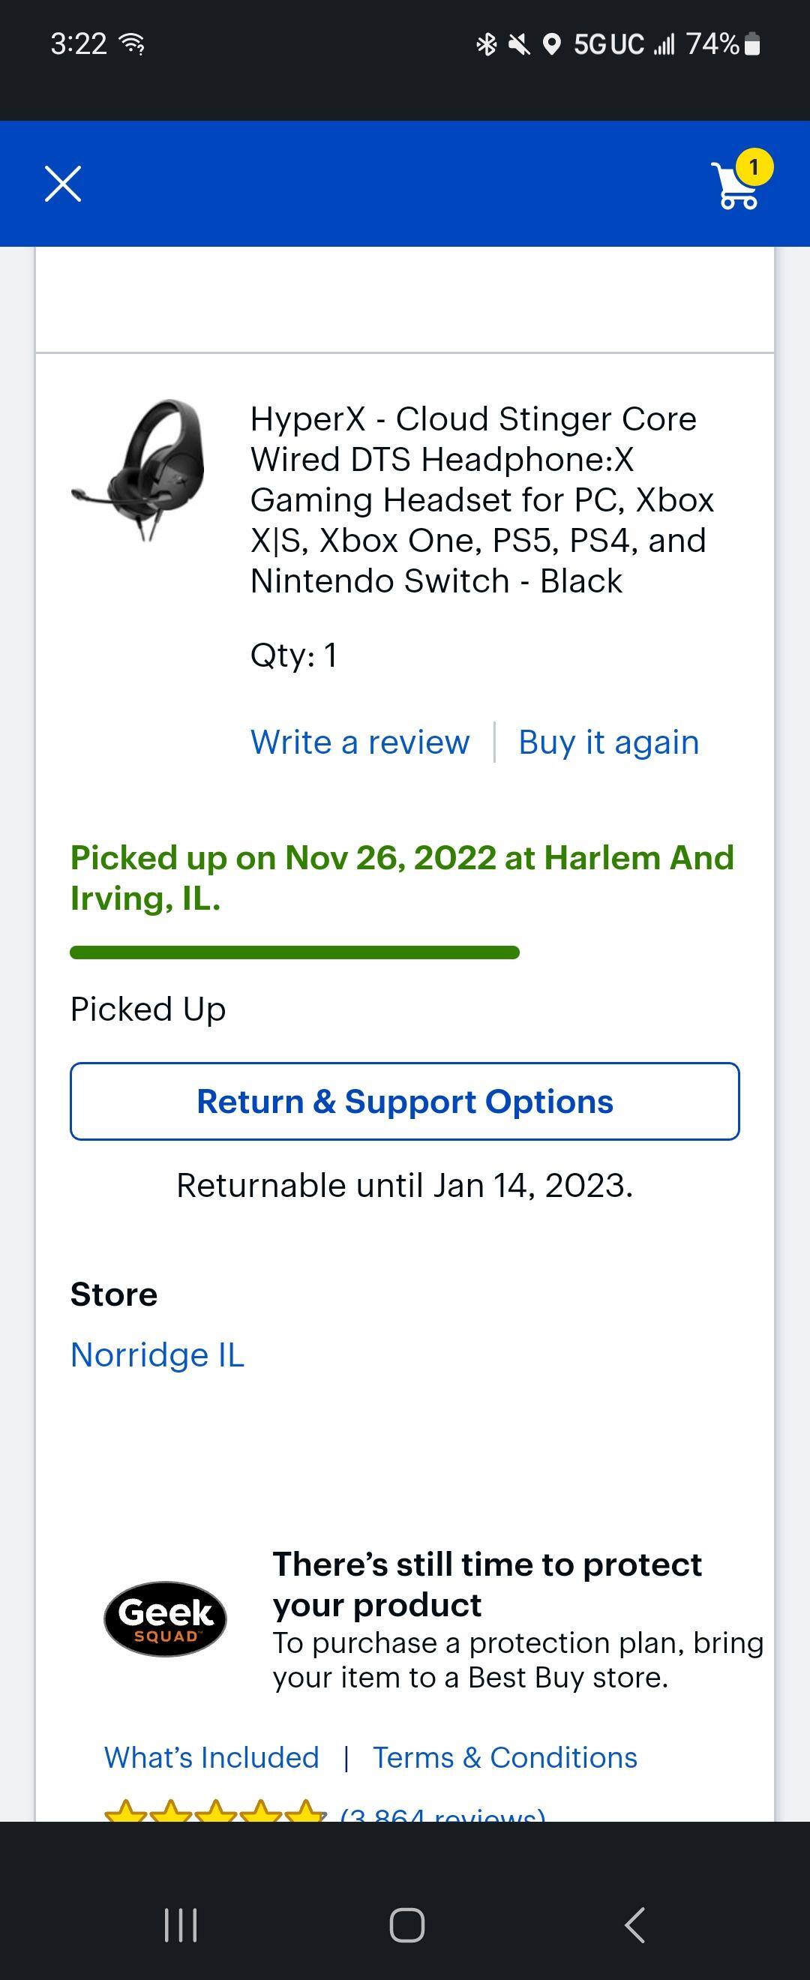Tap the Bluetooth status icon

pos(487,43)
